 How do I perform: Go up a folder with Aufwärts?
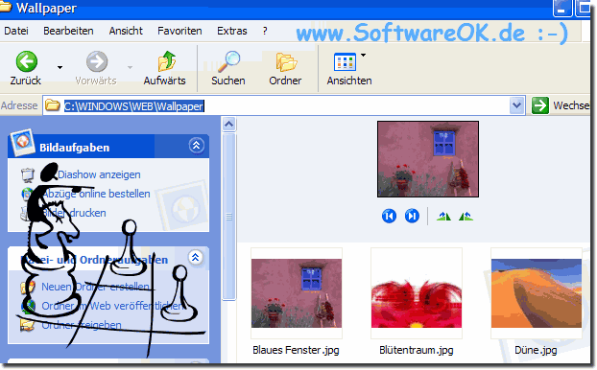[165, 68]
